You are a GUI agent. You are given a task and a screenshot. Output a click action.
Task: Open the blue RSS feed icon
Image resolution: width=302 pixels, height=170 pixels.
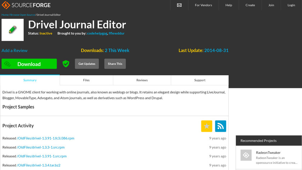[220, 126]
